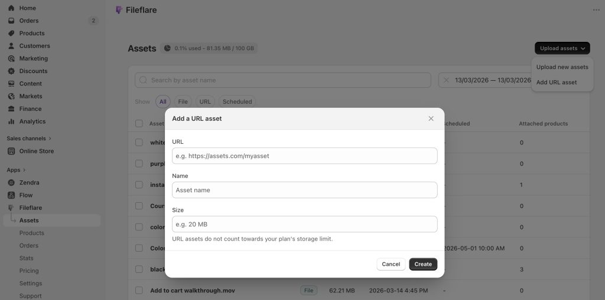Screen dimensions: 605x300
Task: Click the Create button
Action: point(423,264)
